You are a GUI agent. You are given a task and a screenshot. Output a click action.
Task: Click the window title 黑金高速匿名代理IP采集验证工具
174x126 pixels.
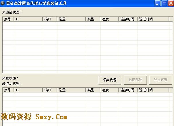[36, 3]
